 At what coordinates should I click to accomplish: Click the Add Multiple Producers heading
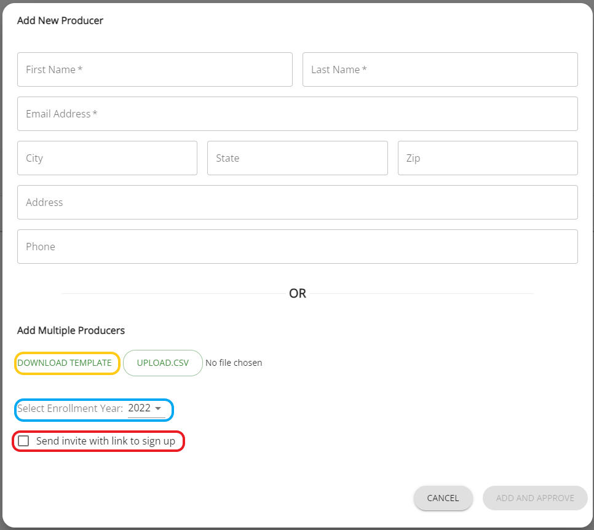pyautogui.click(x=71, y=330)
